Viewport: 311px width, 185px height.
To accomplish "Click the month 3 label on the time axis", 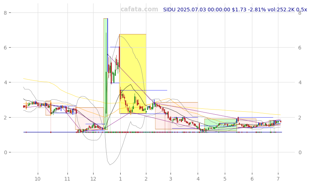I will pos(171,179).
